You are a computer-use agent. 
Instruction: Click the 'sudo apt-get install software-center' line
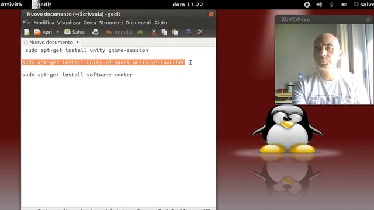pos(77,75)
